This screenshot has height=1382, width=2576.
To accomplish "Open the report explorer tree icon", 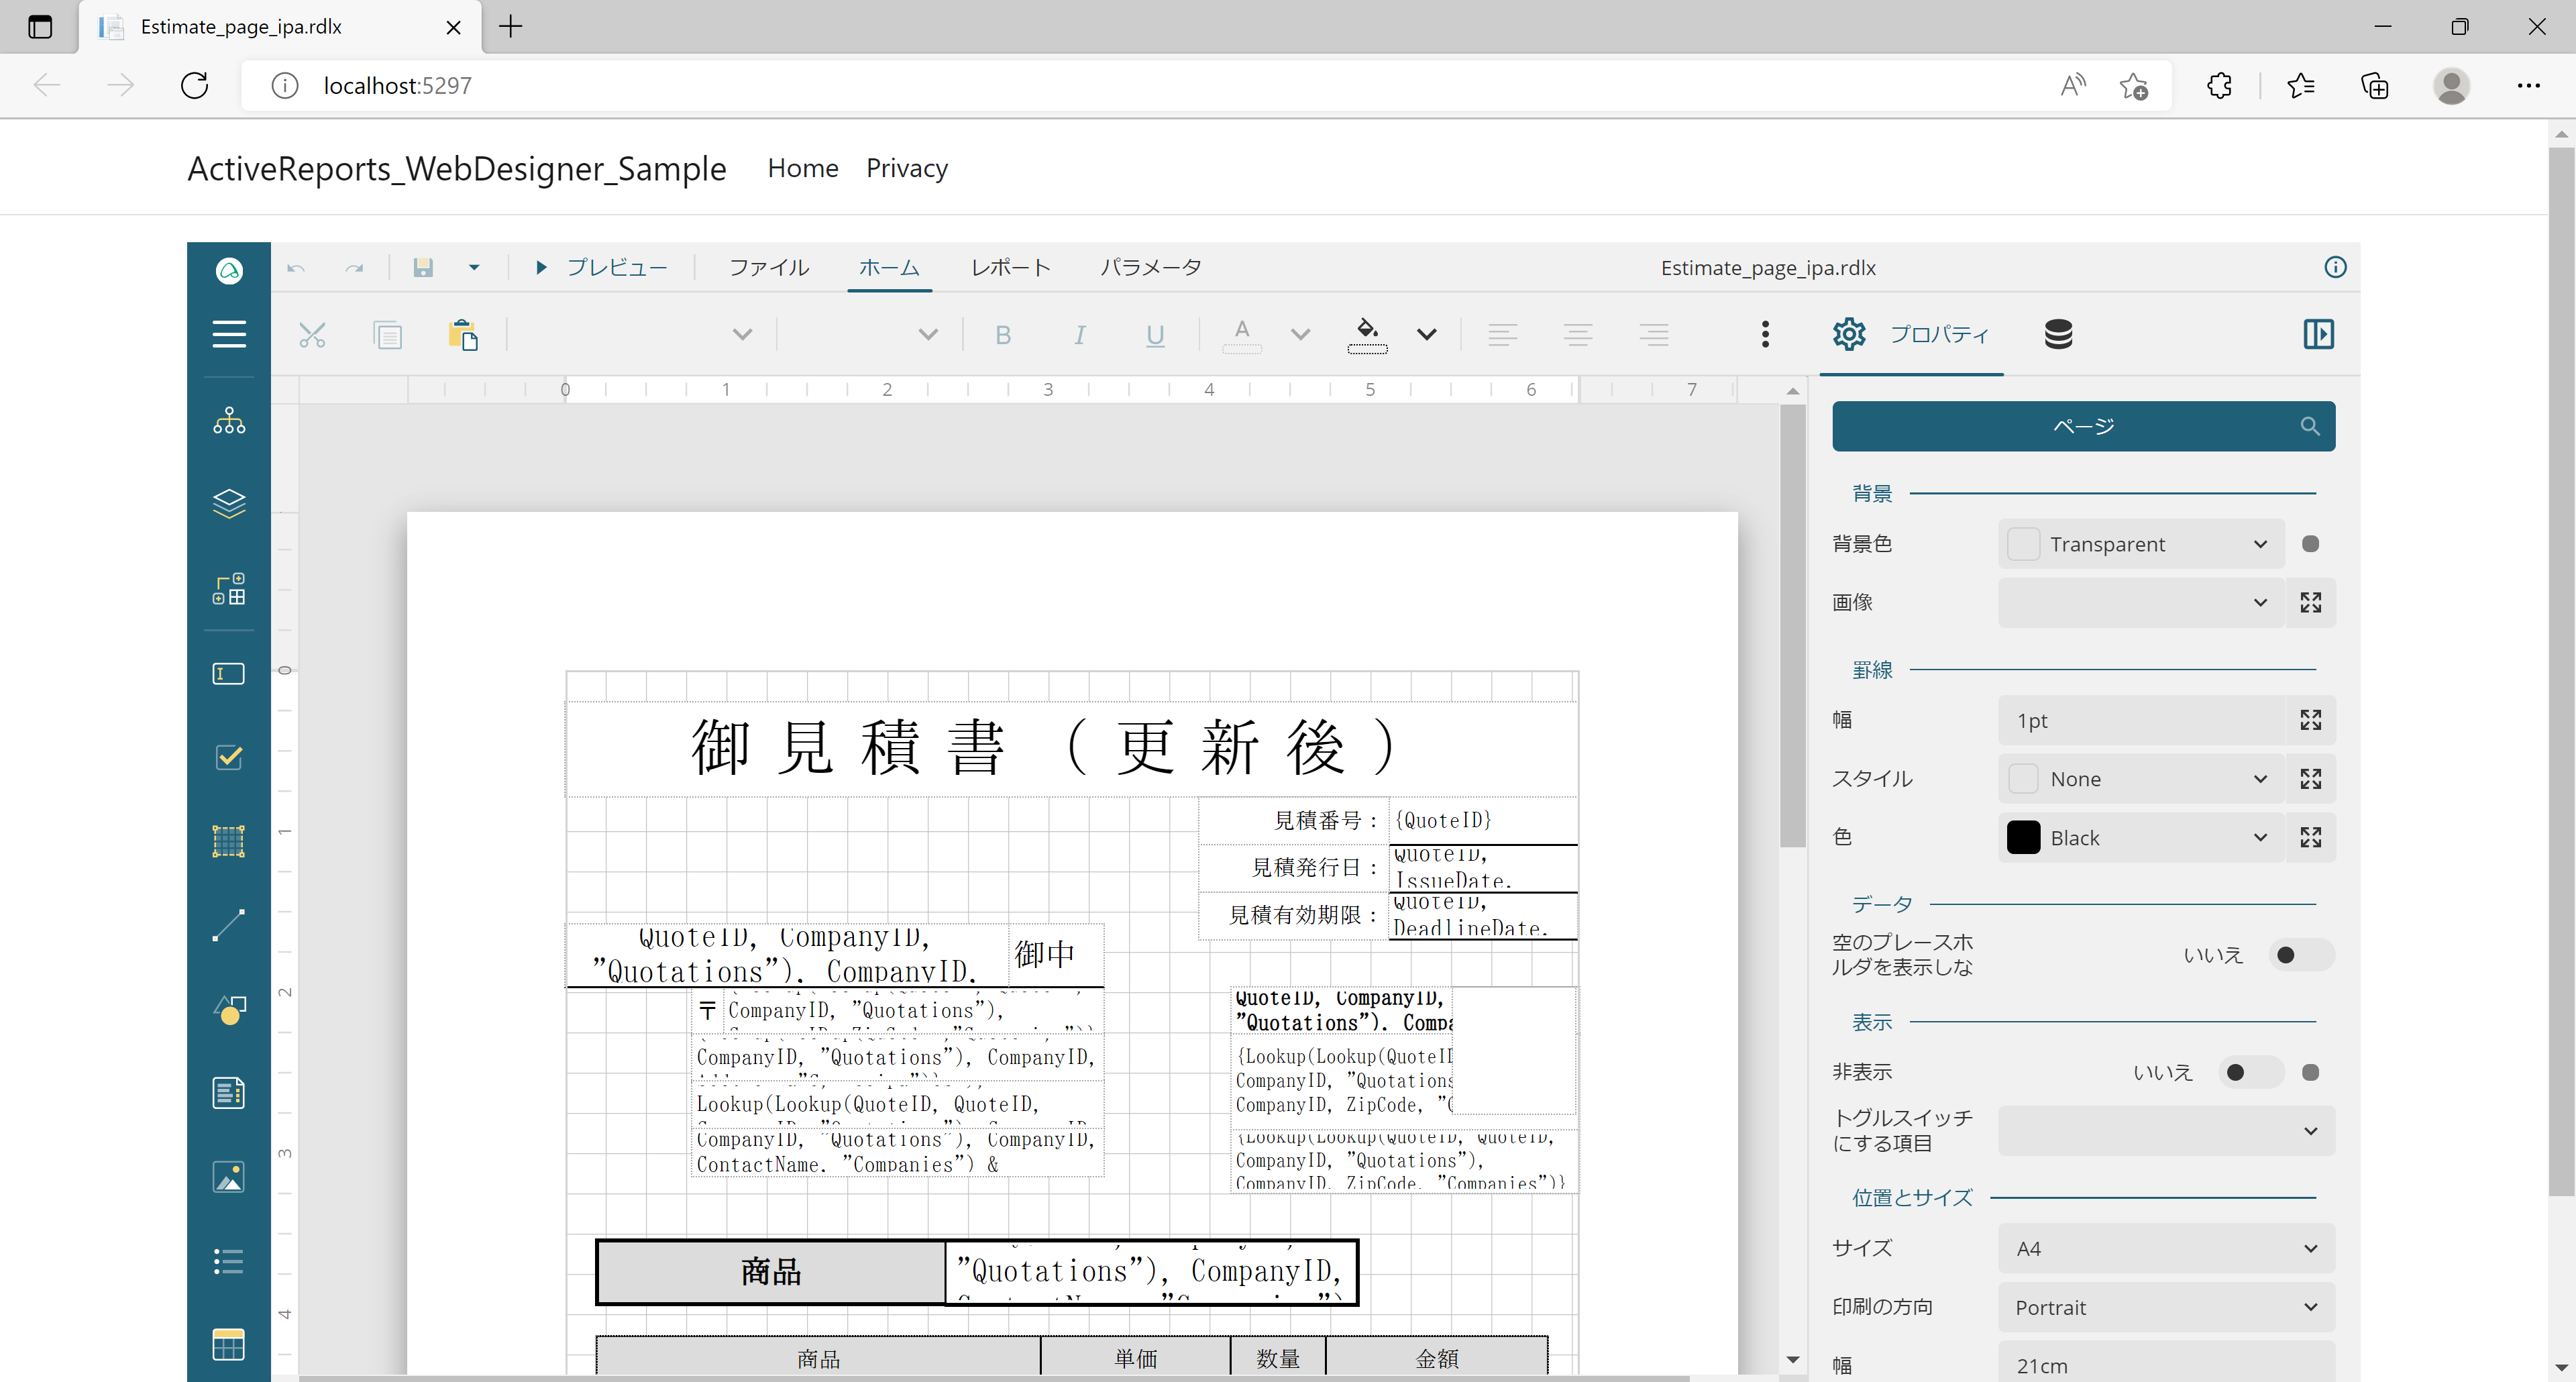I will click(229, 420).
